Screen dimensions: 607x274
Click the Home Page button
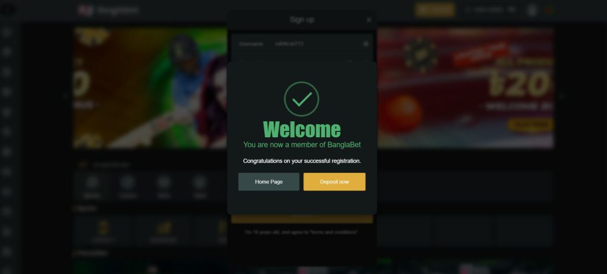point(269,182)
